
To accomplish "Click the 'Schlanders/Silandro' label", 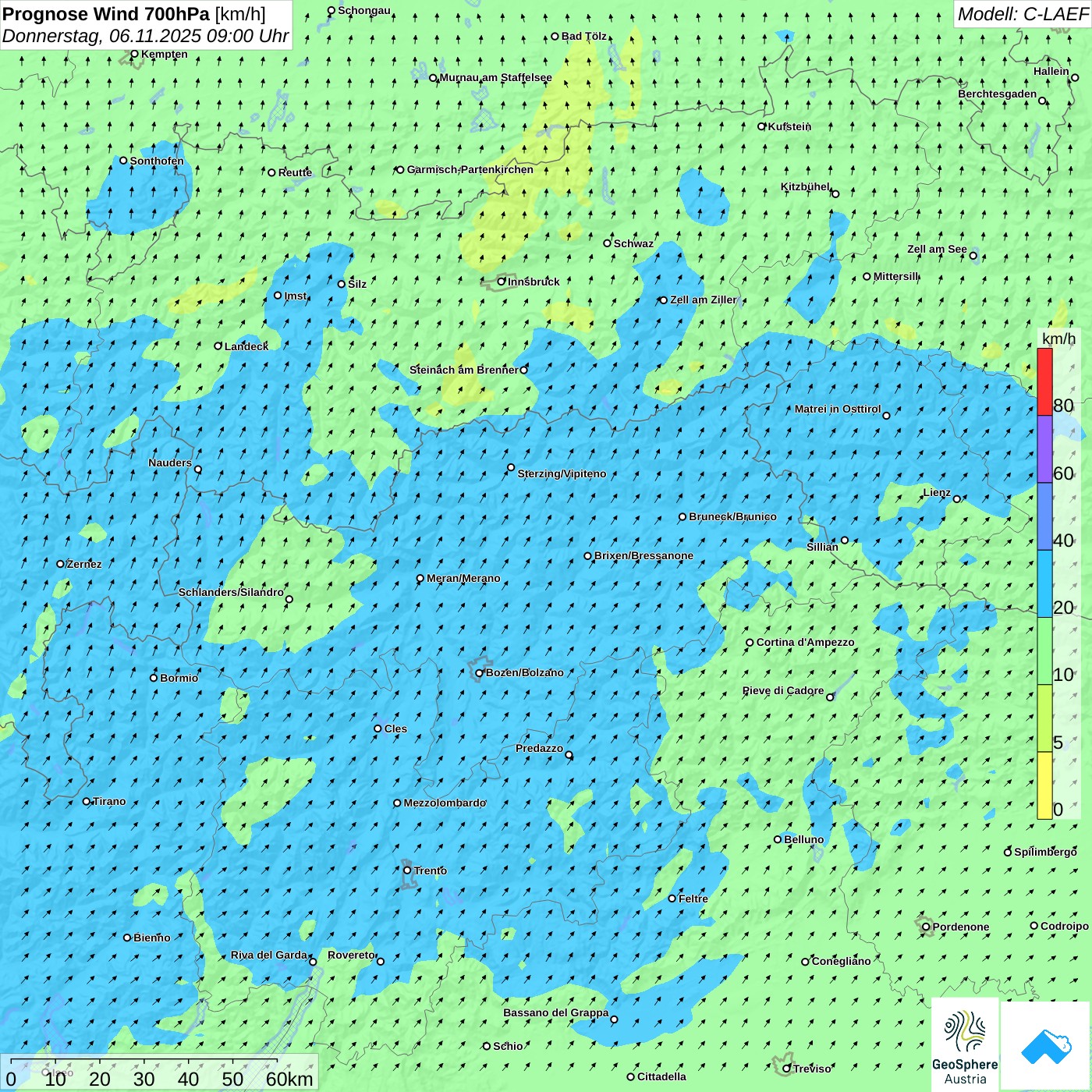I will pos(231,592).
